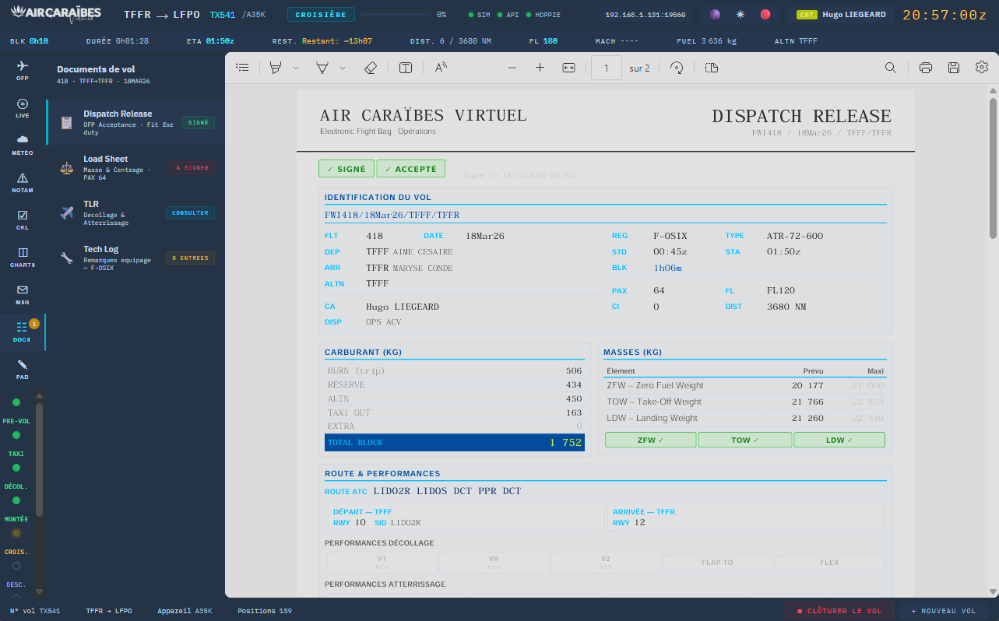Select the PDF eraser tool
This screenshot has height=621, width=999.
pos(371,68)
